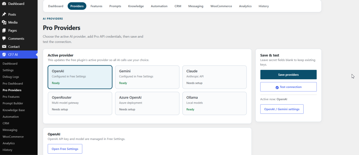359x155 pixels.
Task: Click the checkmark icon in Test connection
Action: click(277, 87)
